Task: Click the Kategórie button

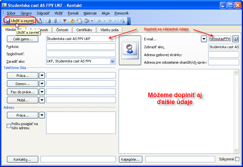Action: point(131,159)
